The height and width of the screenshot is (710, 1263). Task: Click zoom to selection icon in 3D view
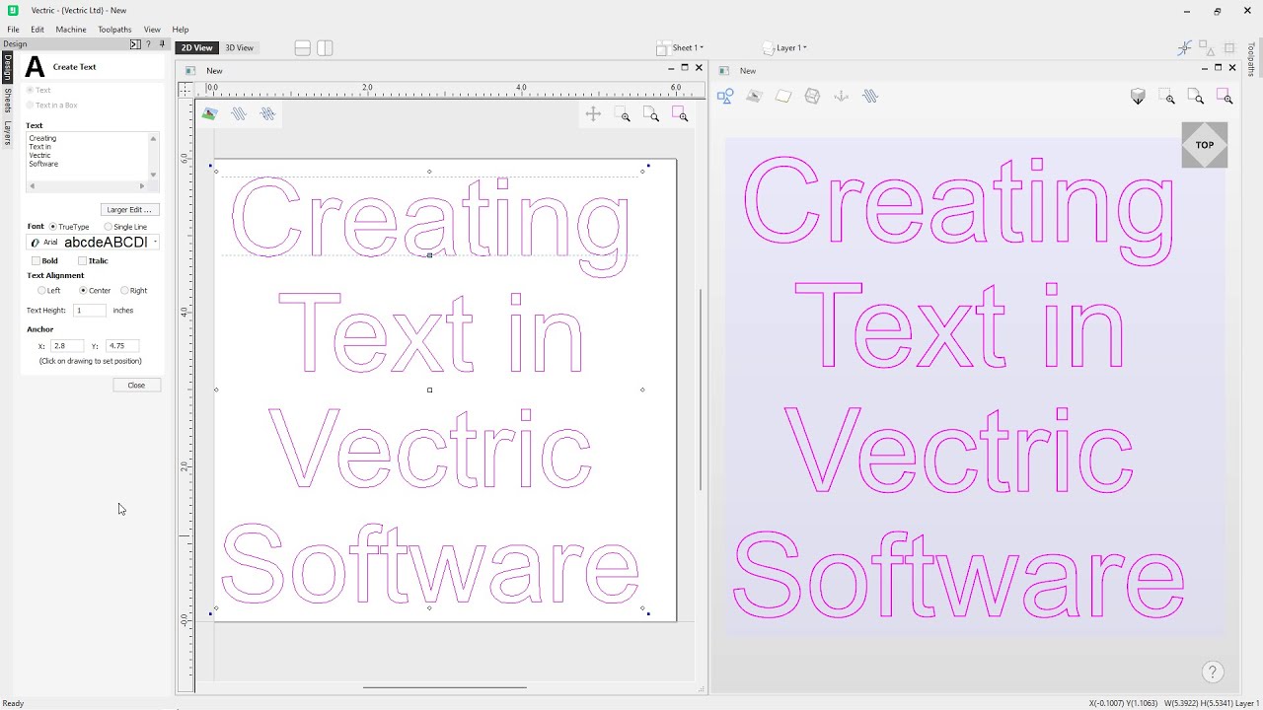[1225, 97]
